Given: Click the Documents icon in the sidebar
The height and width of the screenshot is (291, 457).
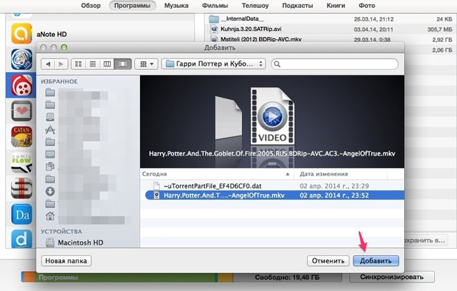Looking at the screenshot, I should click(x=50, y=166).
